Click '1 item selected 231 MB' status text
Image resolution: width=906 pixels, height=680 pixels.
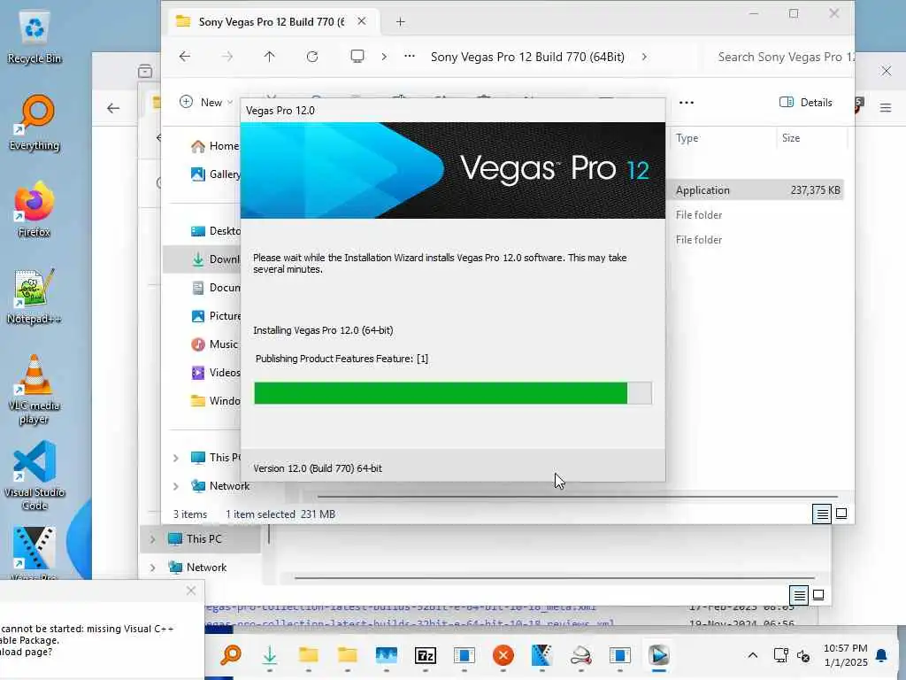280,514
